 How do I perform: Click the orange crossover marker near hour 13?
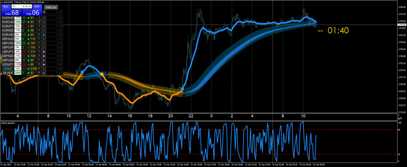[x=101, y=74]
